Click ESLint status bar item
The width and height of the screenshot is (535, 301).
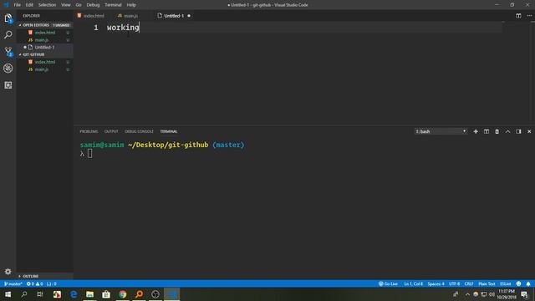pyautogui.click(x=505, y=284)
